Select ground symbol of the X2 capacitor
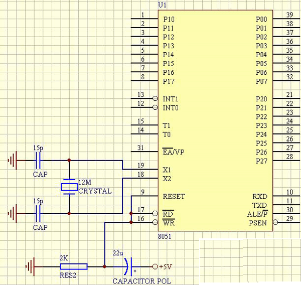301x285 pixels. tap(12, 214)
